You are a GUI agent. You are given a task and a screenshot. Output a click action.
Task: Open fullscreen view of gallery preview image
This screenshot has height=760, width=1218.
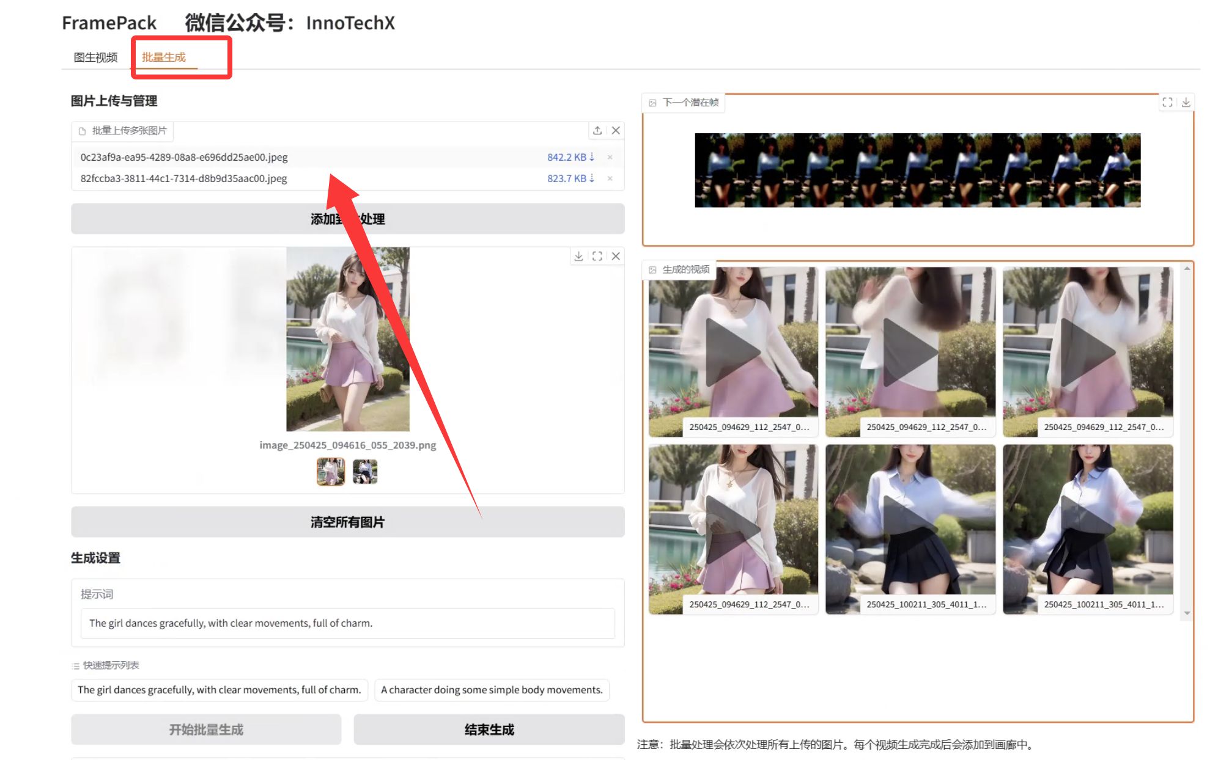pos(597,257)
